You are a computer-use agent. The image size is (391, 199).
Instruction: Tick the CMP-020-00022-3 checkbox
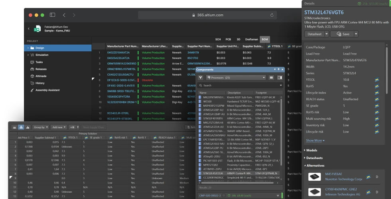click(224, 195)
